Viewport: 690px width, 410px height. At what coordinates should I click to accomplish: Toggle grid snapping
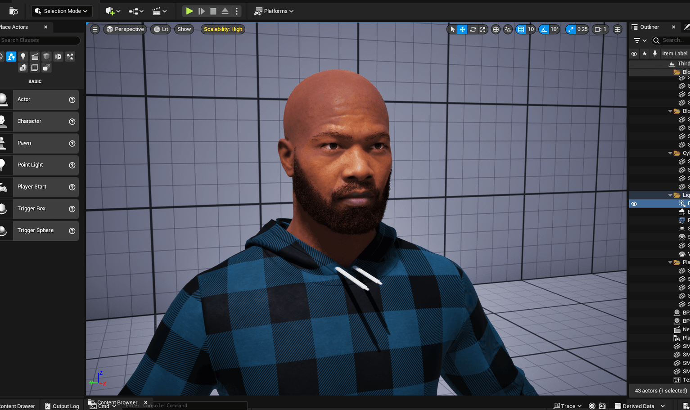click(x=521, y=29)
